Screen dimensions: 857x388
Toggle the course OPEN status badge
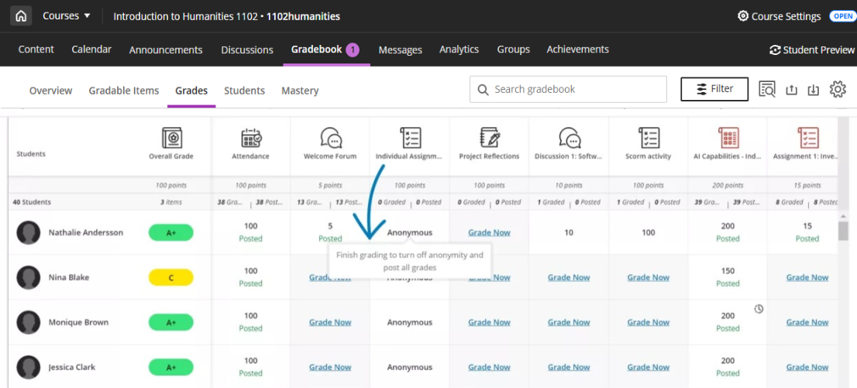842,16
